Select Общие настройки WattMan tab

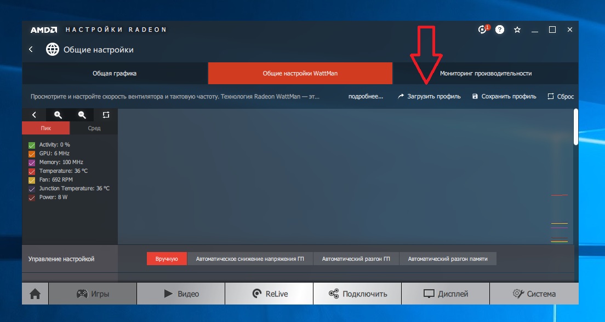[300, 73]
